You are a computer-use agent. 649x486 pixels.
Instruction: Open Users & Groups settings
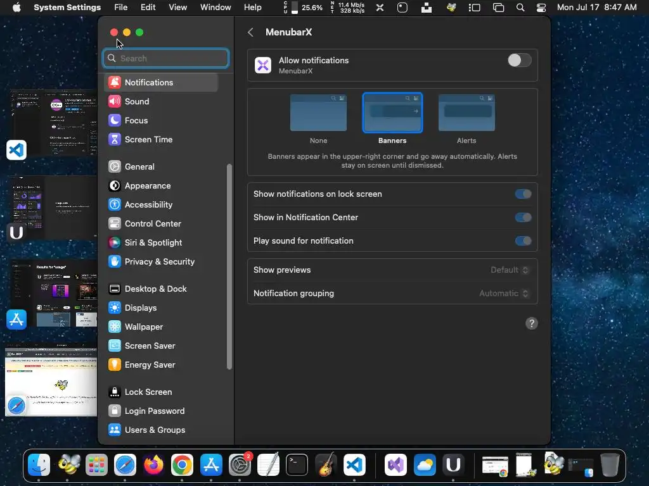tap(161, 430)
